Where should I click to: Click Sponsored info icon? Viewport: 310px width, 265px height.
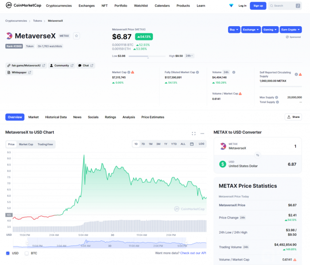(x=287, y=37)
